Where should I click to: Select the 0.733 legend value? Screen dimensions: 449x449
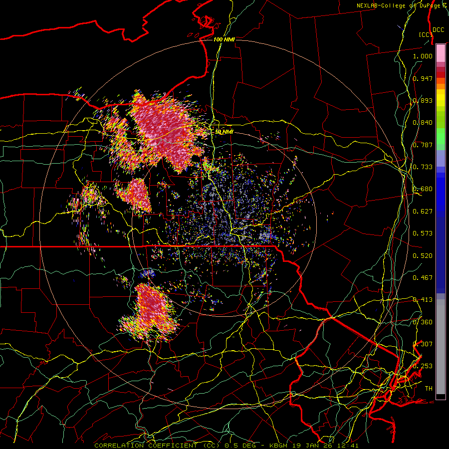coord(423,167)
